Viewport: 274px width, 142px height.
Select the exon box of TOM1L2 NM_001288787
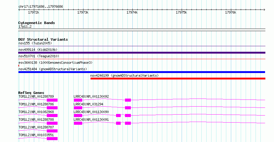pos(52,131)
